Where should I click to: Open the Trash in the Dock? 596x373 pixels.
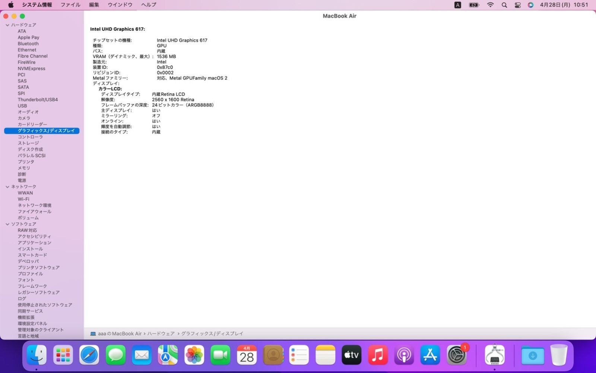tap(559, 355)
